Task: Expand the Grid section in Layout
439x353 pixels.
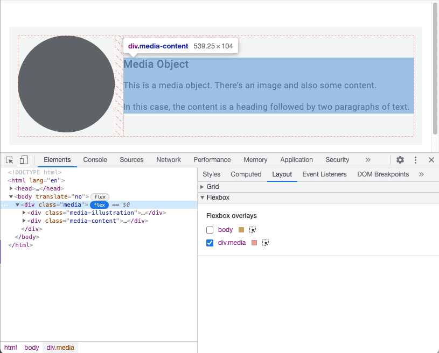Action: pyautogui.click(x=212, y=186)
